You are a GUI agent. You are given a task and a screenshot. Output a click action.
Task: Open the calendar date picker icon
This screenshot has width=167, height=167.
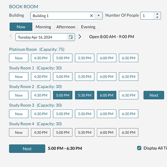tap(71, 37)
